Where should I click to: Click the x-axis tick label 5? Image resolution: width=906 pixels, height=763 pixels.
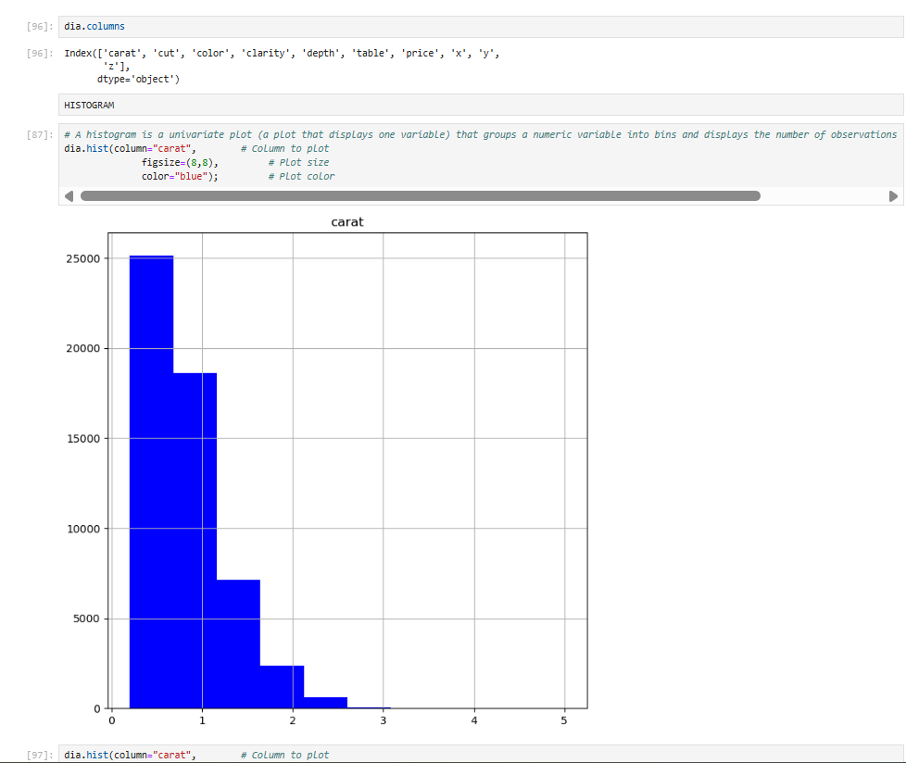tap(564, 720)
